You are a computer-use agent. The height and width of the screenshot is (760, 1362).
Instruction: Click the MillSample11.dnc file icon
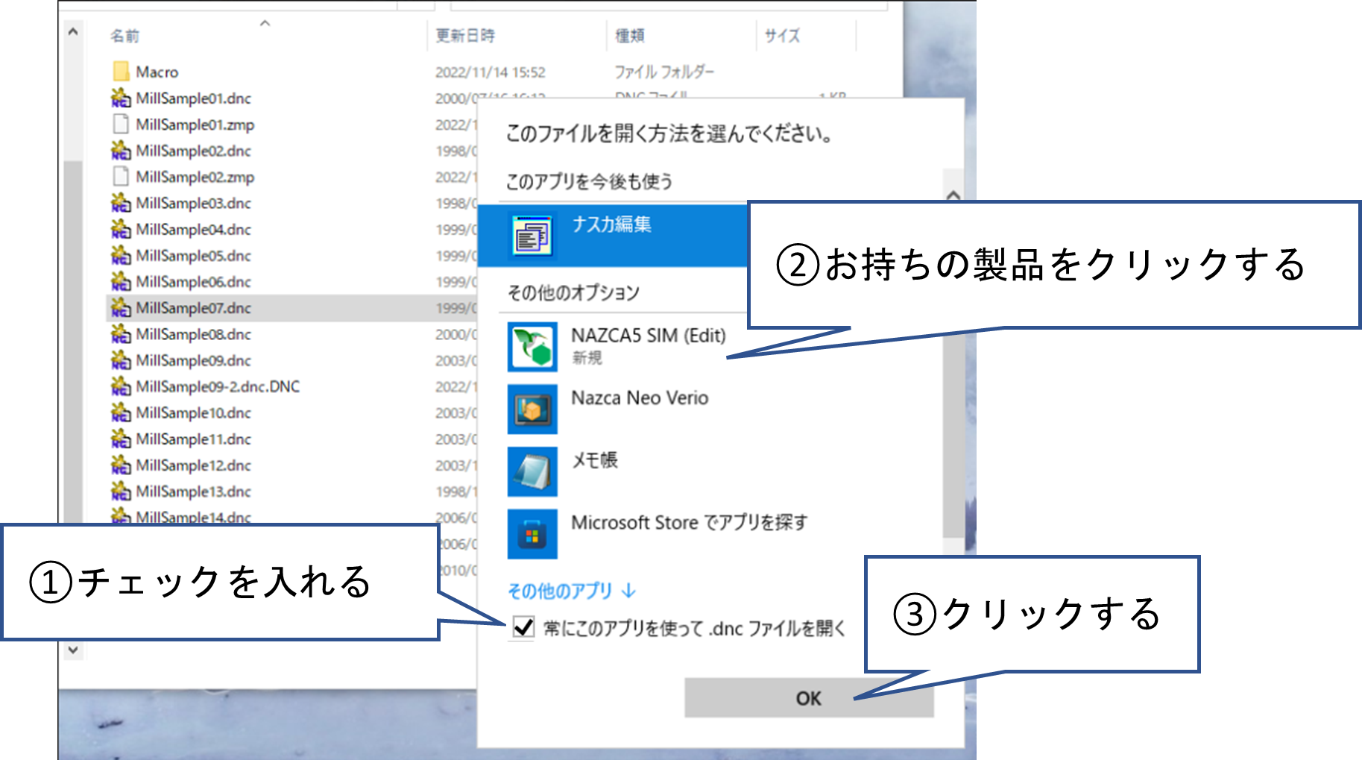tap(121, 439)
